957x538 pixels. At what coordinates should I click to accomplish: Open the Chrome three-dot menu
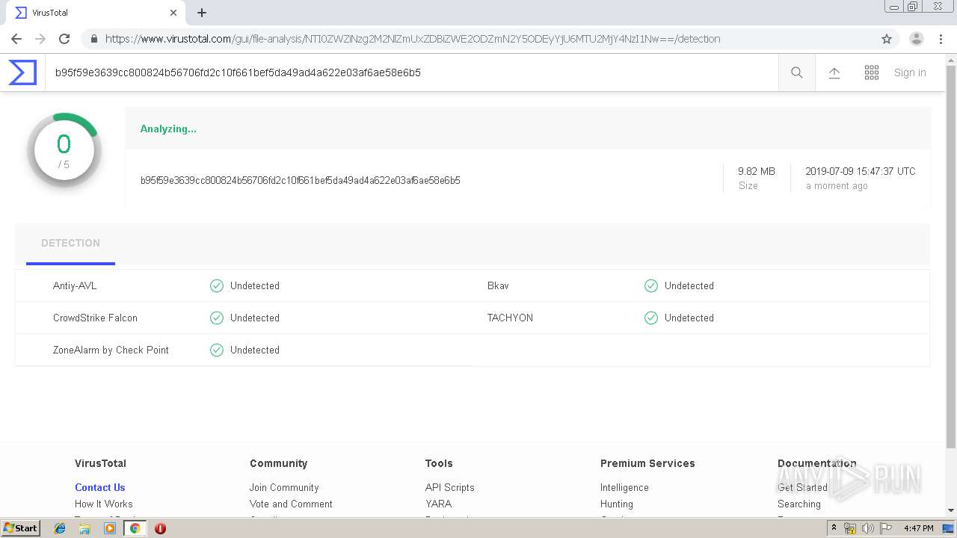941,39
